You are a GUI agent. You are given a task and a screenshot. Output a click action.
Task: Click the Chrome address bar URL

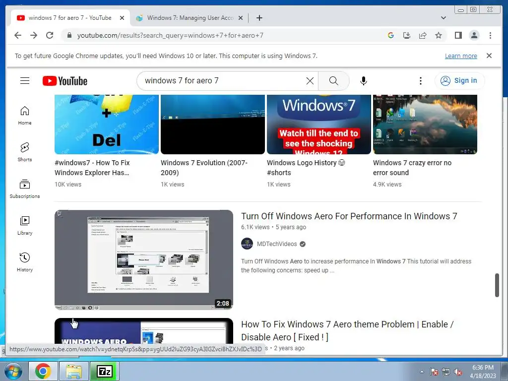[170, 35]
